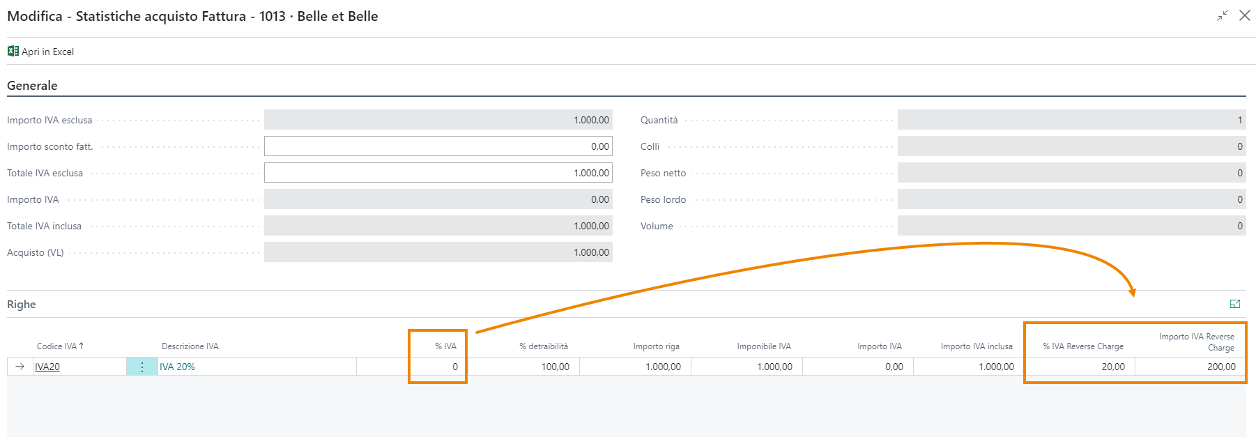
Task: Click the Quantità field showing 1
Action: coord(1071,120)
